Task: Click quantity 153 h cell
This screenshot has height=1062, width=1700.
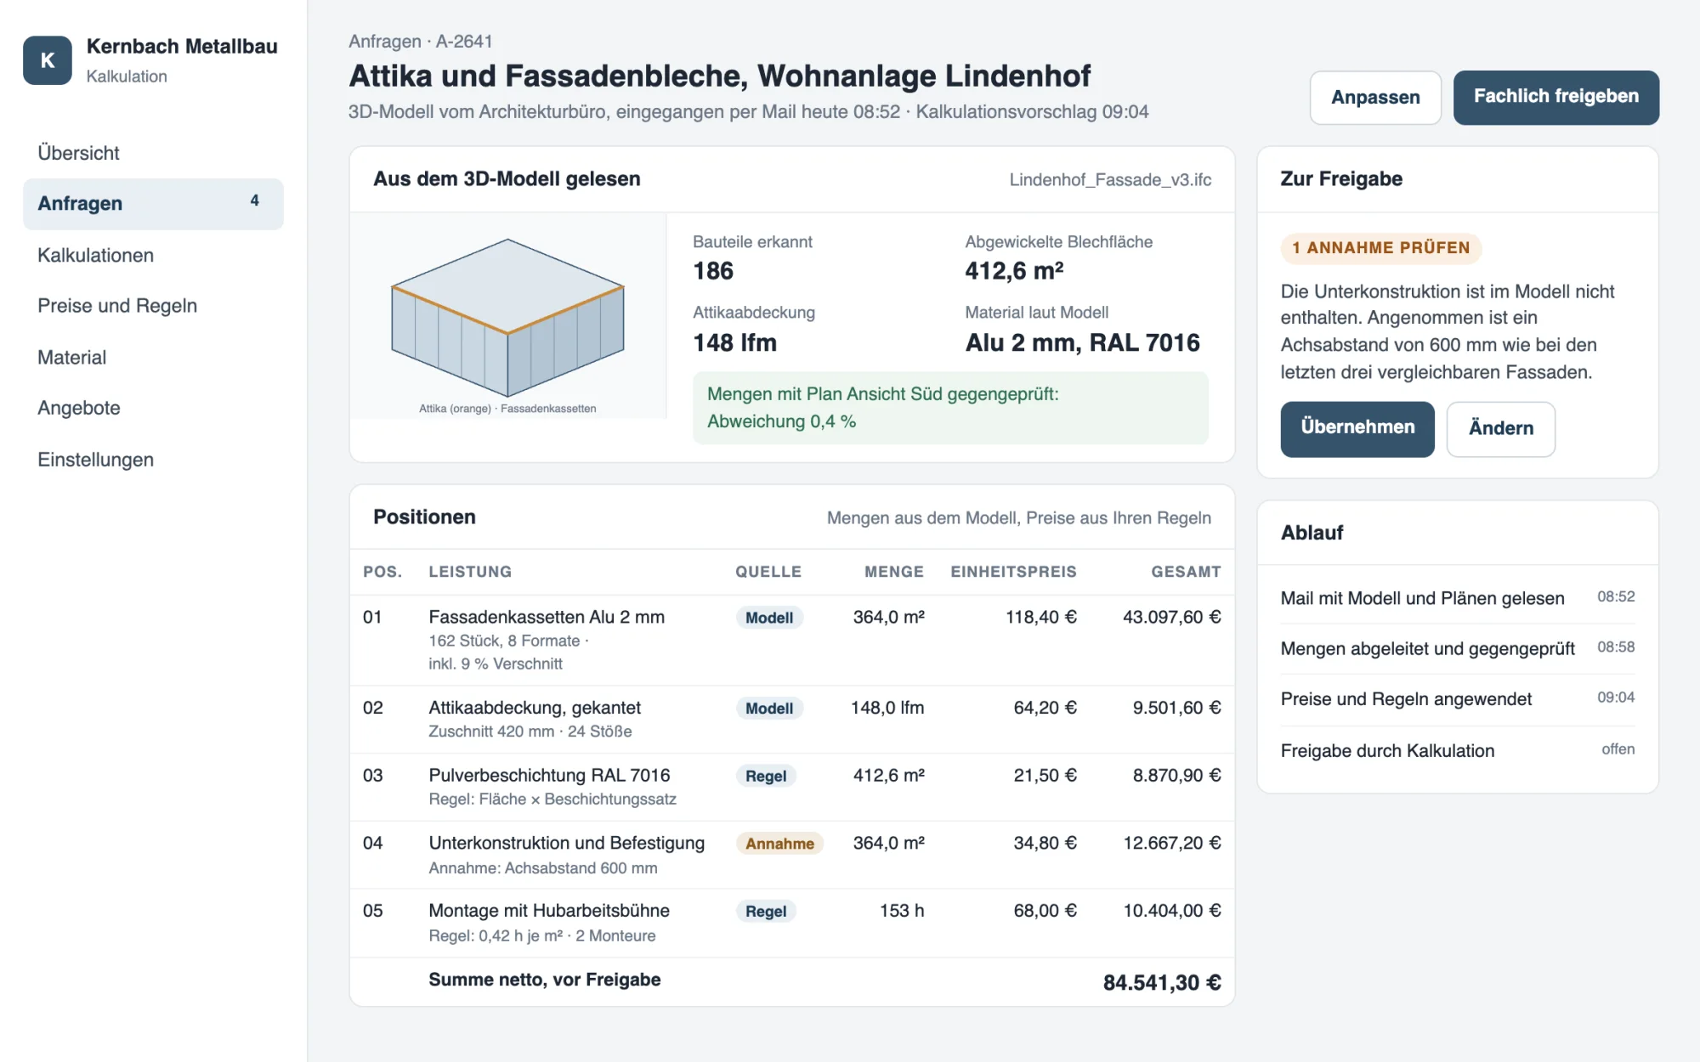Action: pyautogui.click(x=902, y=911)
